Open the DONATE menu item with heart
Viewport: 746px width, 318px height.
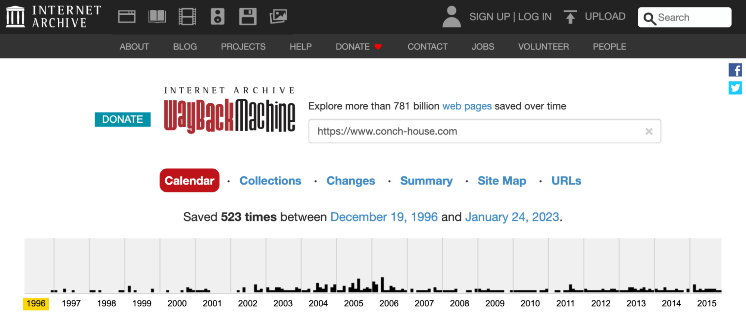click(359, 47)
